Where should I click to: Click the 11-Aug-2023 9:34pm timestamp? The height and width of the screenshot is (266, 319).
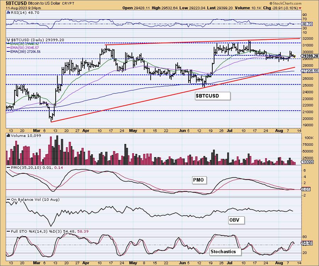click(x=23, y=8)
